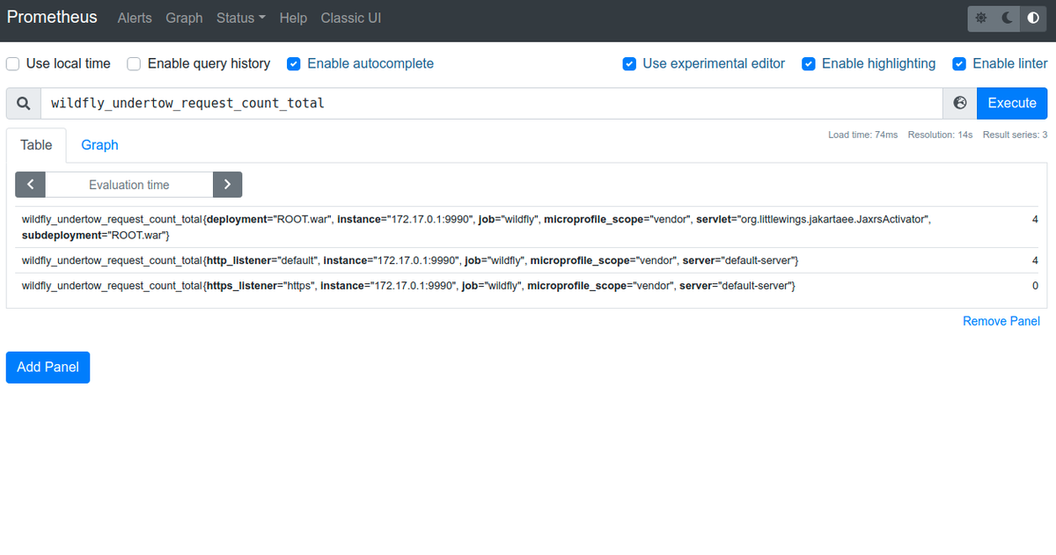This screenshot has height=555, width=1056.
Task: Click value 0 of https_listener row
Action: pyautogui.click(x=1035, y=286)
